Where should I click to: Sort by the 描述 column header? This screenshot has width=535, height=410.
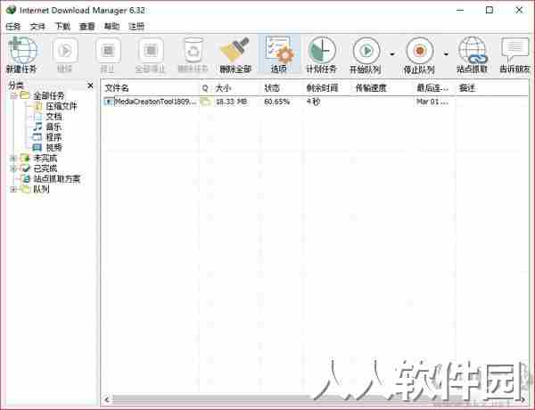(x=491, y=88)
